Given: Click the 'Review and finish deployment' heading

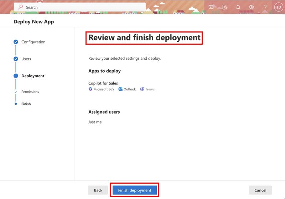Looking at the screenshot, I should click(144, 38).
